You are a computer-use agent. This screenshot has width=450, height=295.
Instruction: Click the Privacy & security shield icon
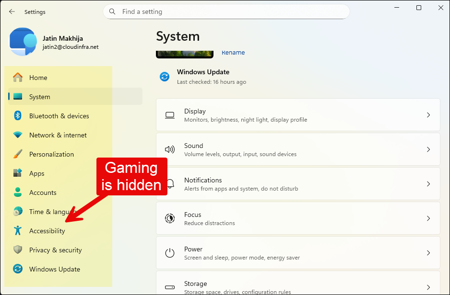click(18, 250)
